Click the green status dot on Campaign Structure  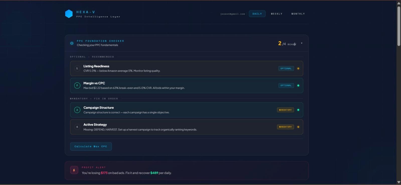point(298,110)
